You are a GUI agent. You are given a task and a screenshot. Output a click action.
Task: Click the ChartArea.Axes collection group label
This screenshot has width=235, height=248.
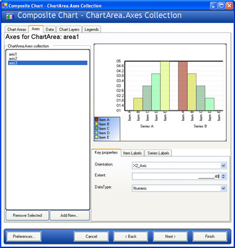[29, 46]
